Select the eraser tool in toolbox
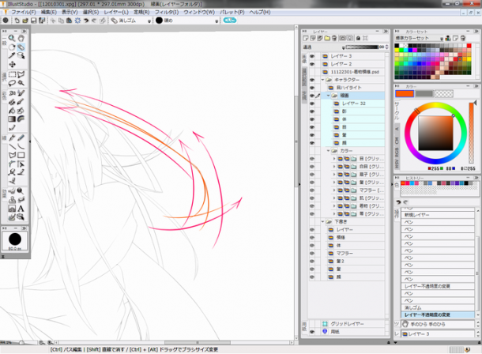The width and height of the screenshot is (482, 354). click(21, 47)
